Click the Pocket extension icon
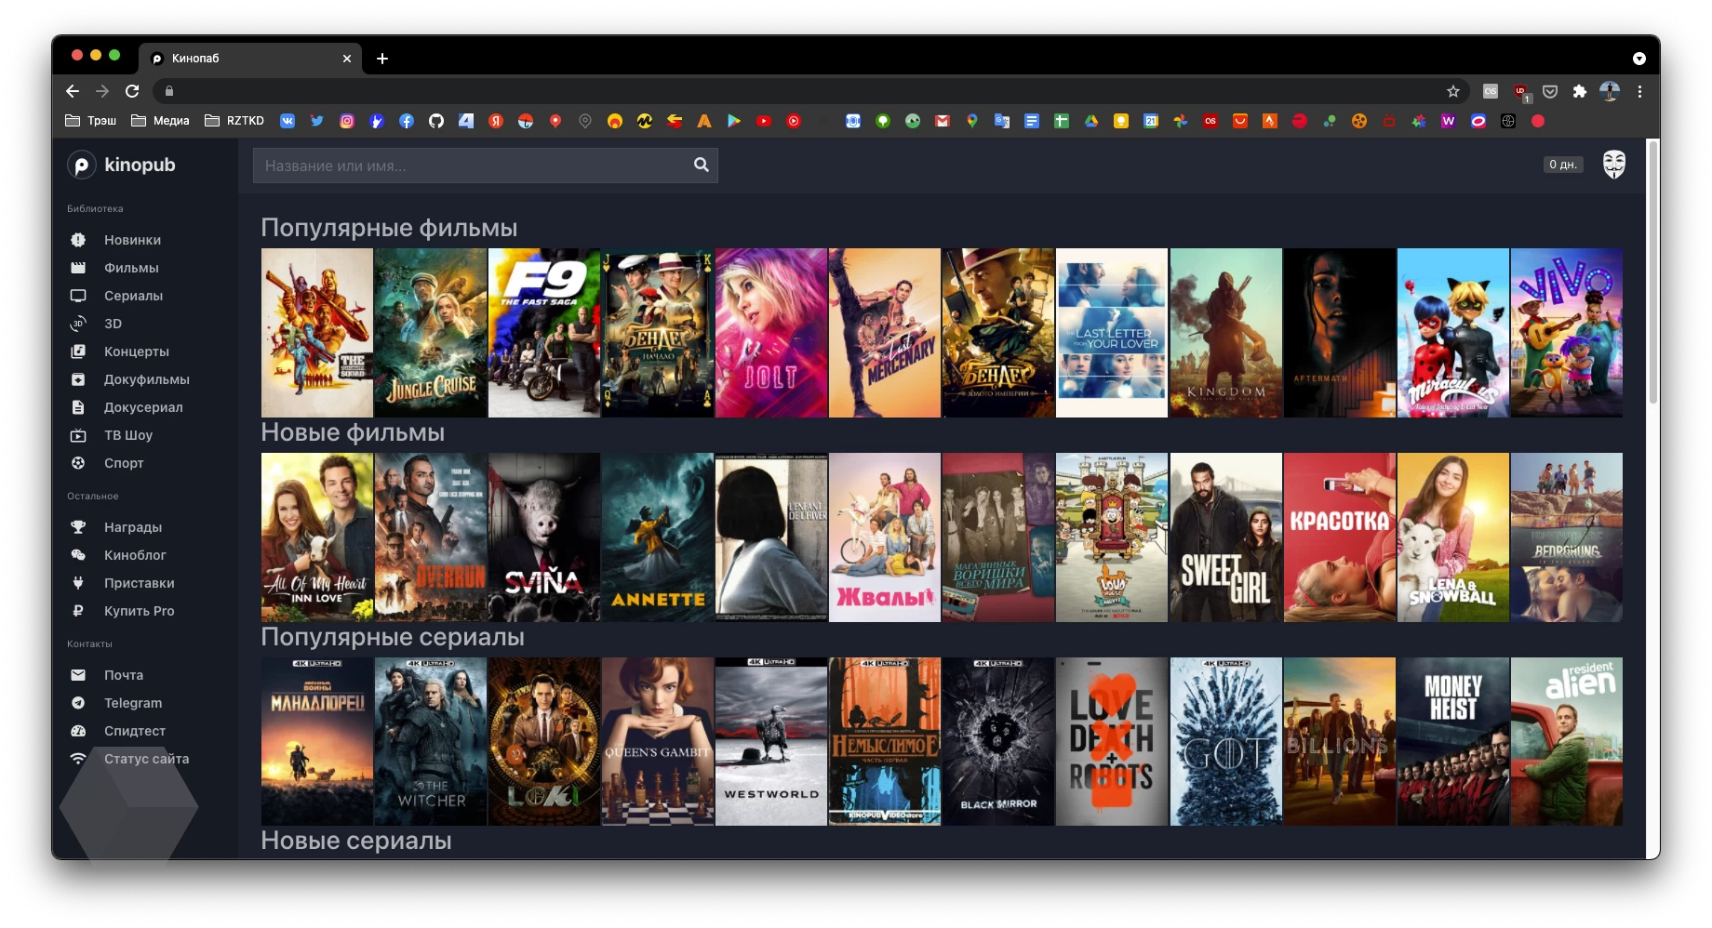 pyautogui.click(x=1550, y=91)
